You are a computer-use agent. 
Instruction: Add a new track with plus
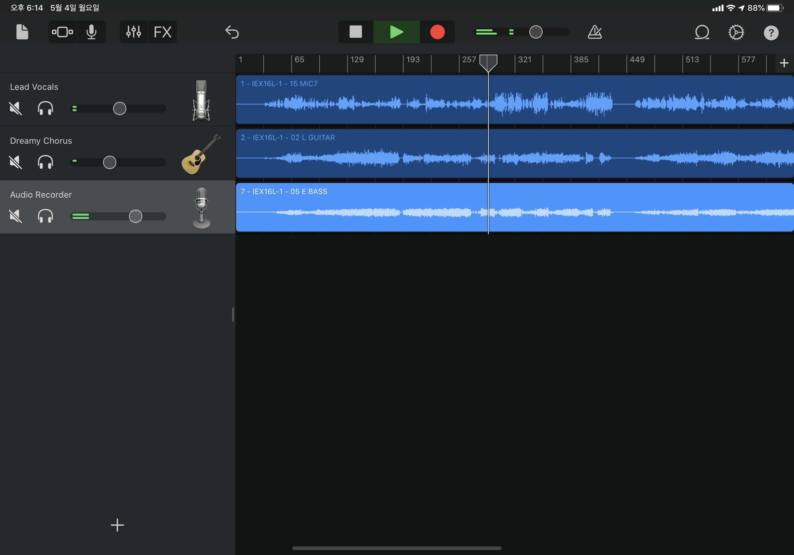(117, 525)
